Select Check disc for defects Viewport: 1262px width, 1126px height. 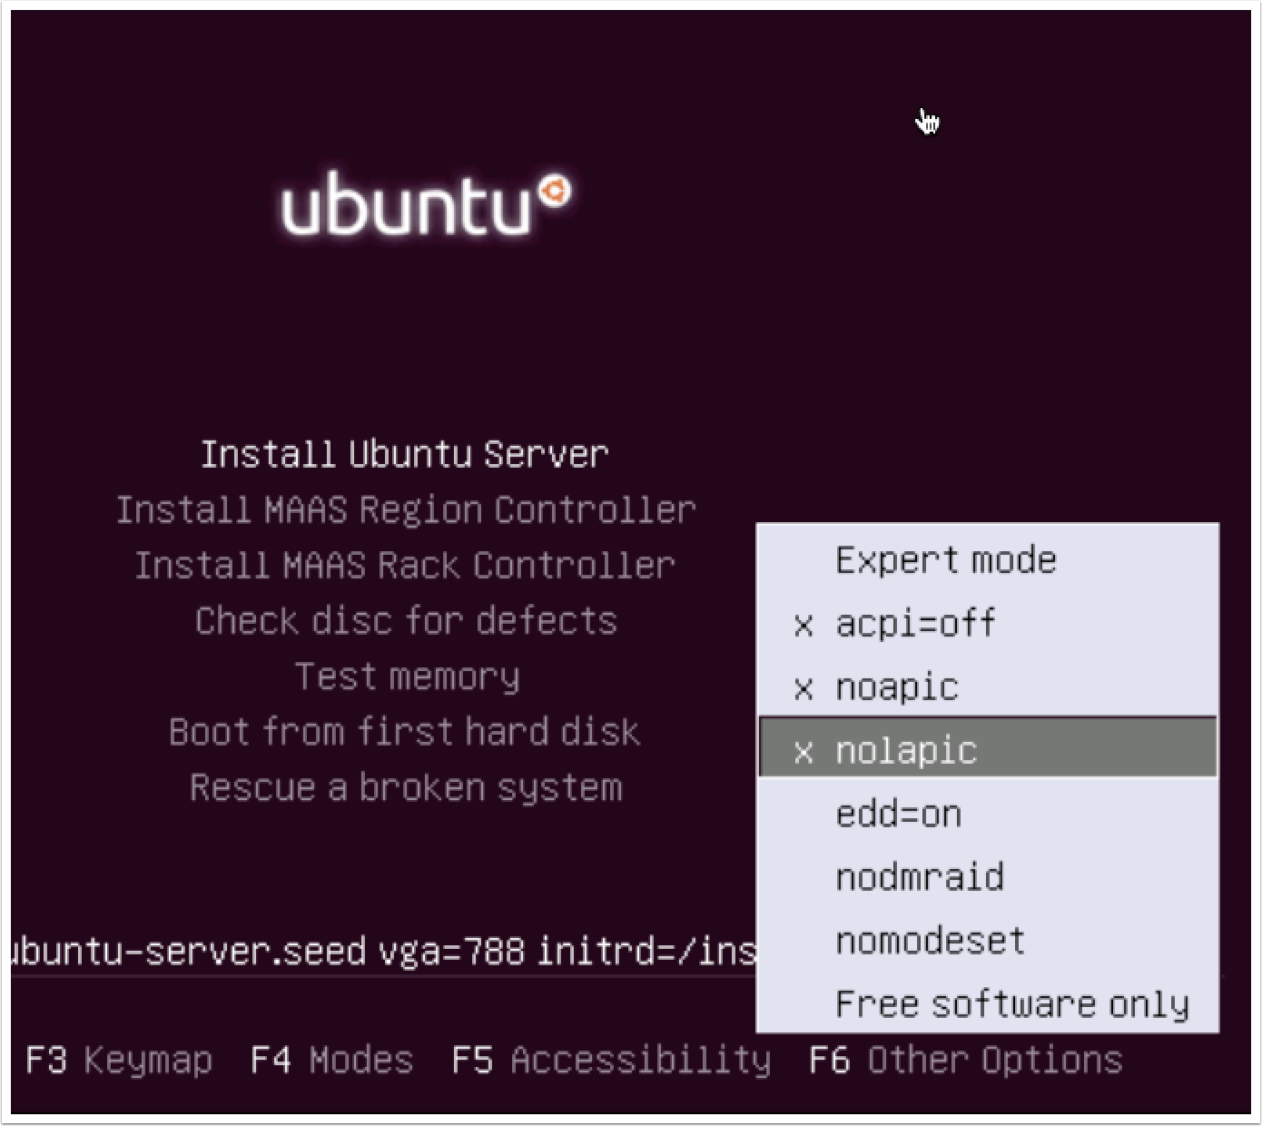click(x=406, y=621)
